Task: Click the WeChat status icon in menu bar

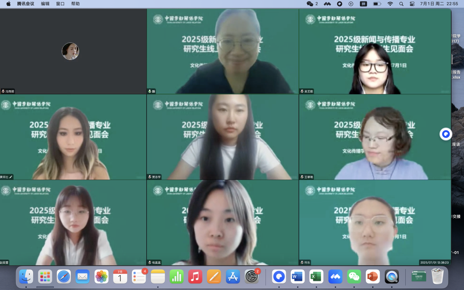Action: pos(310,4)
